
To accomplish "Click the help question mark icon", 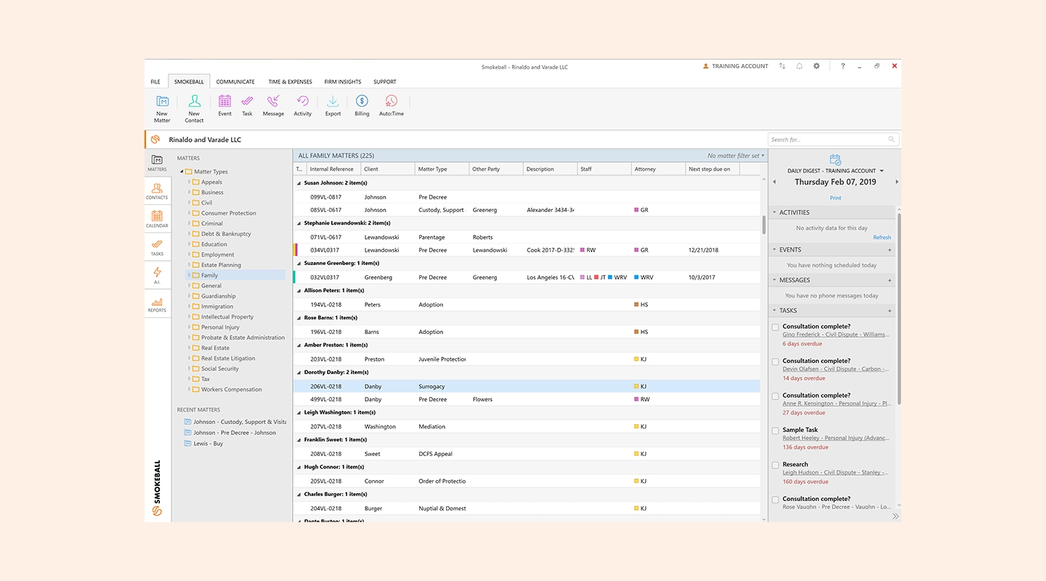I will [x=843, y=66].
